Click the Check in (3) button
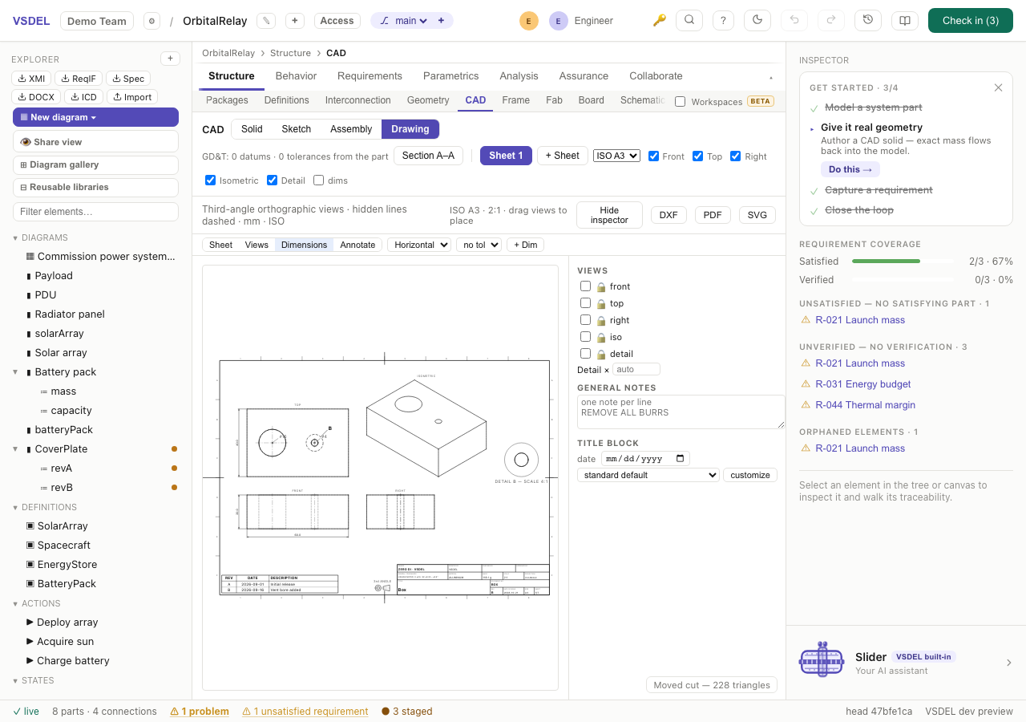This screenshot has width=1026, height=722. tap(971, 21)
